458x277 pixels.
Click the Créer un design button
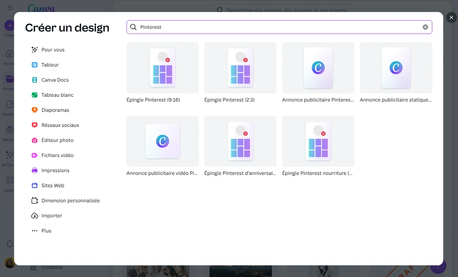(x=10, y=26)
